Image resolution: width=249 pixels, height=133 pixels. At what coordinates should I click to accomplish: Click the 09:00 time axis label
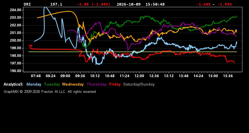tap(65, 76)
